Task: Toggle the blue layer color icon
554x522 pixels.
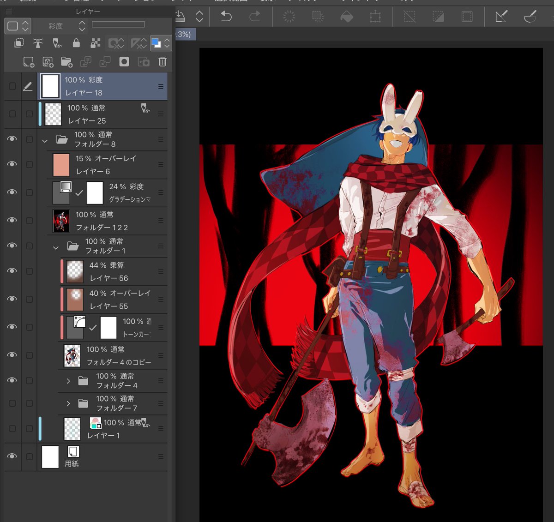Action: tap(156, 43)
